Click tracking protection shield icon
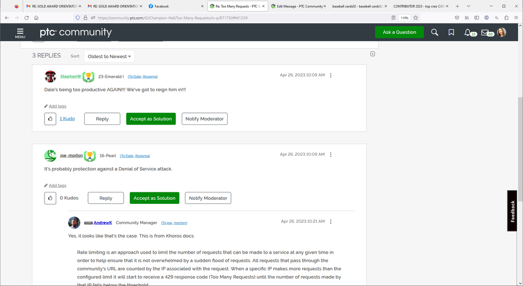 click(x=77, y=18)
